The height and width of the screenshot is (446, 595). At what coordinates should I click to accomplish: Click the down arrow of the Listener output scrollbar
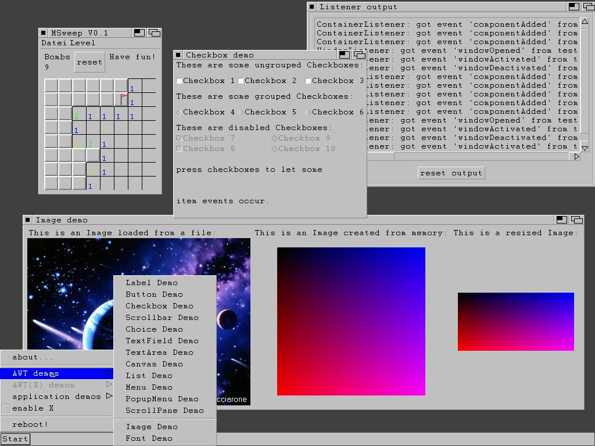585,148
